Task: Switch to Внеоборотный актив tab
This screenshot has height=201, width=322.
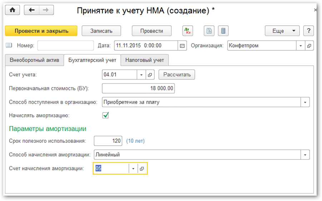Action: [34, 60]
